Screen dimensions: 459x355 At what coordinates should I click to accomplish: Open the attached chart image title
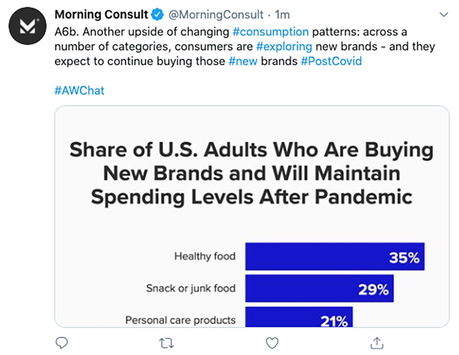tap(251, 173)
